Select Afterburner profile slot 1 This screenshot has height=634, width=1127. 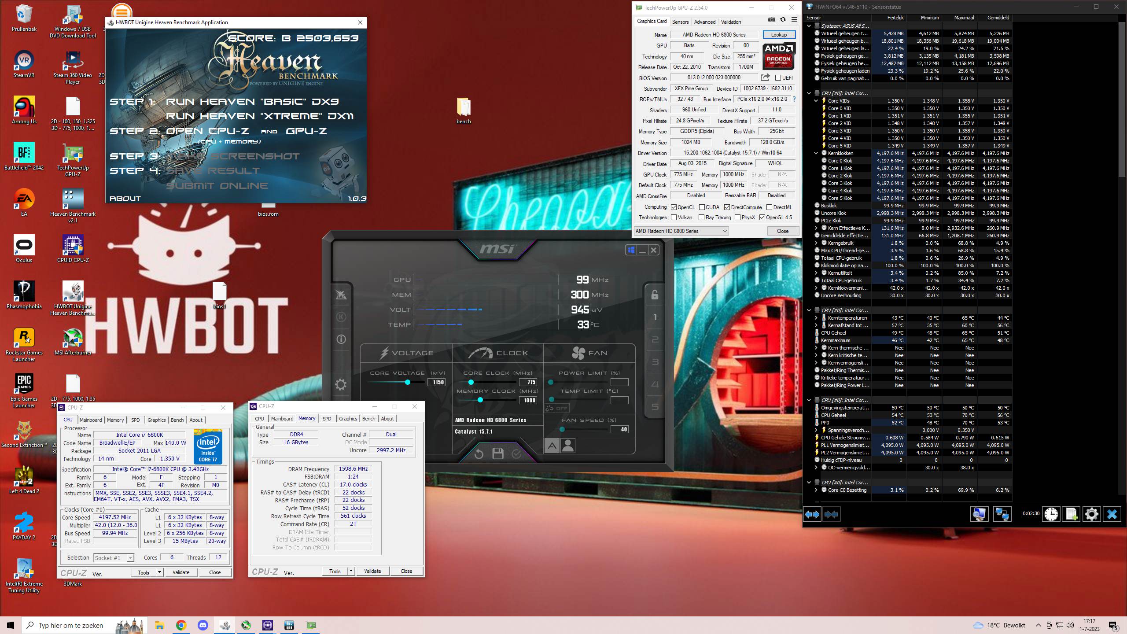[x=655, y=317]
